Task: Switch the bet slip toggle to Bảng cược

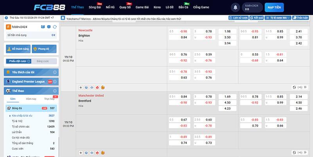Action: [x=43, y=61]
